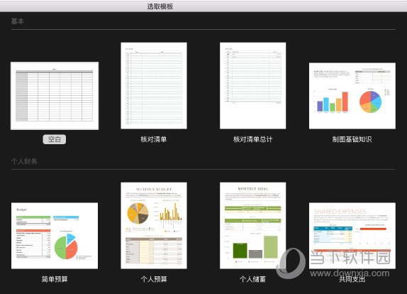The width and height of the screenshot is (407, 294).
Task: Click the 制图基础知识 label text
Action: [352, 139]
